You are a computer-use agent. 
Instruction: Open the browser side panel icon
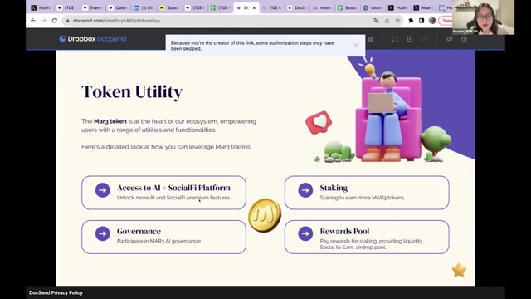421,21
